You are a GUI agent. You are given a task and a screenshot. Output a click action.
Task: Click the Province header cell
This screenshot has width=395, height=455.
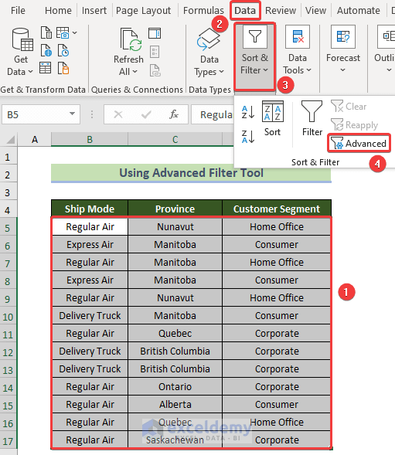(175, 209)
